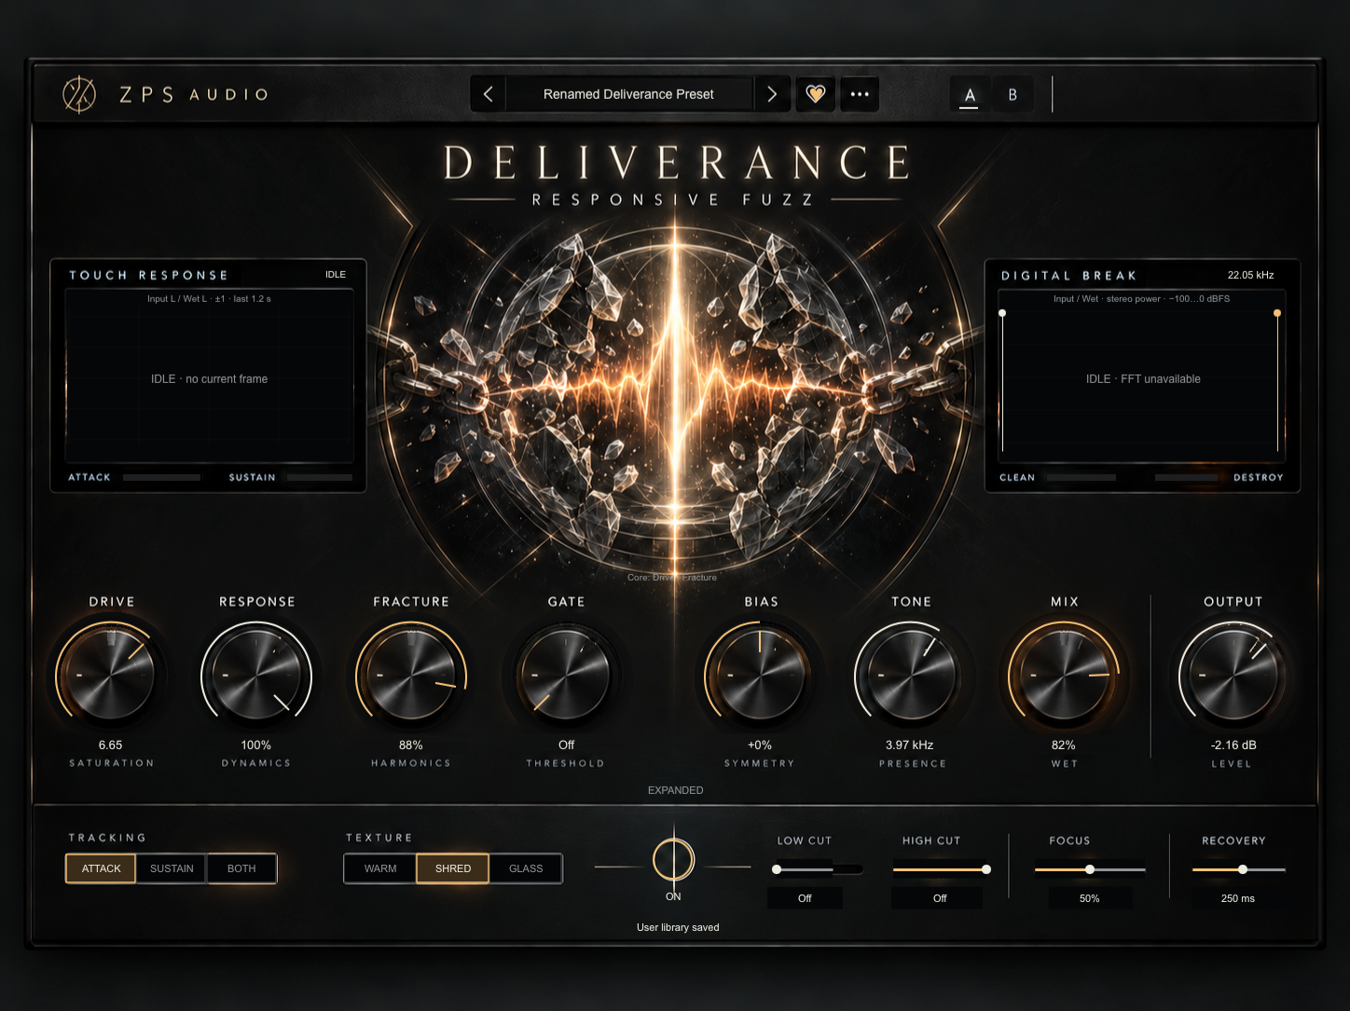Switch to the A comparison slot
1350x1011 pixels.
[970, 94]
